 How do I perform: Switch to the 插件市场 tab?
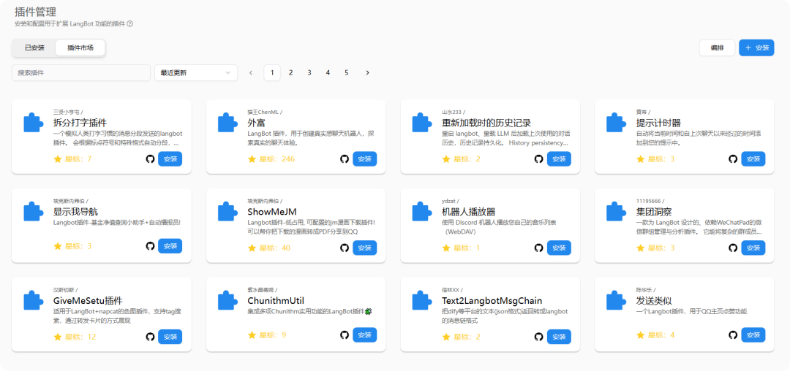pyautogui.click(x=80, y=47)
